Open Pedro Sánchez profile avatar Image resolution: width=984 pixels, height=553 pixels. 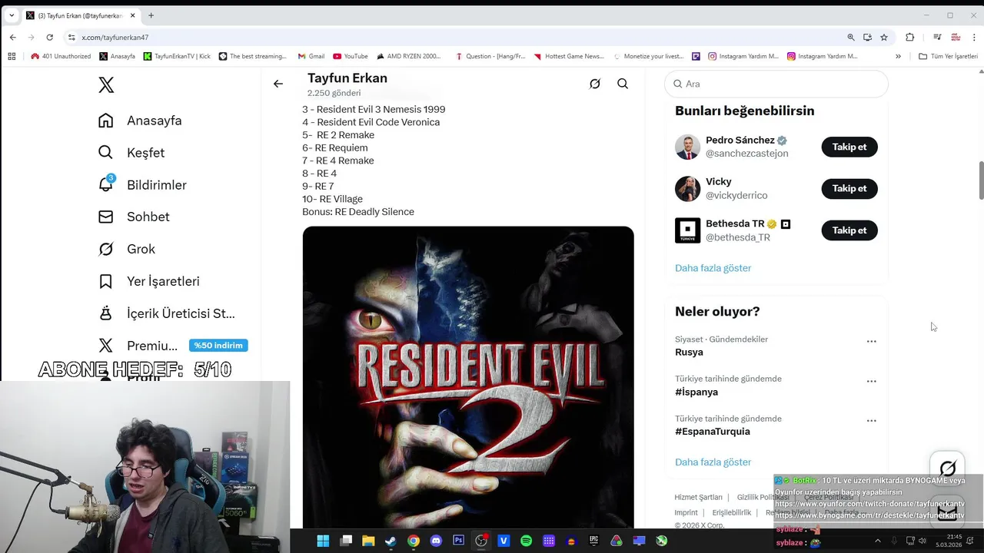coord(687,147)
